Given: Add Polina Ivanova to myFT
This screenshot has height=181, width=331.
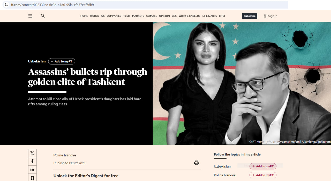Looking at the screenshot, I should pos(263,175).
